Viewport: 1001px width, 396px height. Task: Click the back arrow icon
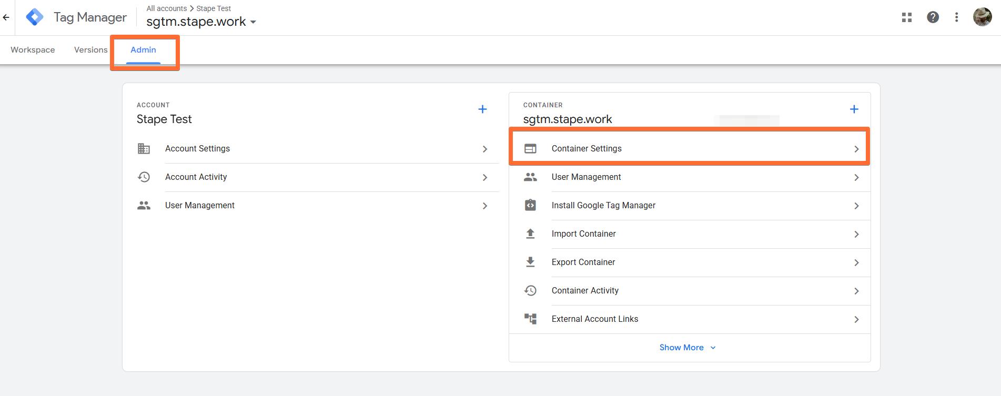[x=6, y=17]
